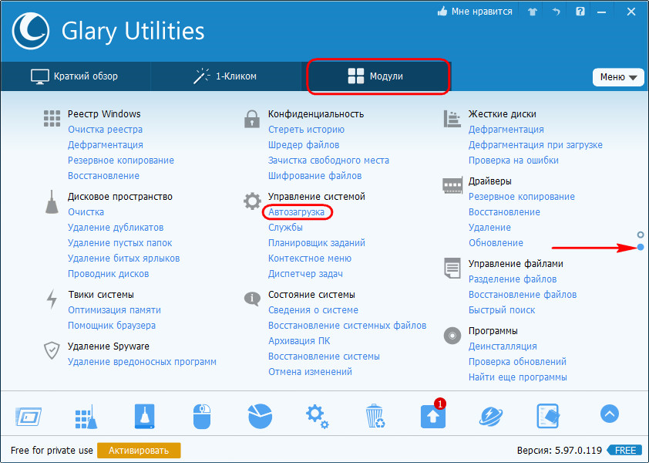Click the Драйверы memory chip icon
The width and height of the screenshot is (649, 463).
[452, 185]
